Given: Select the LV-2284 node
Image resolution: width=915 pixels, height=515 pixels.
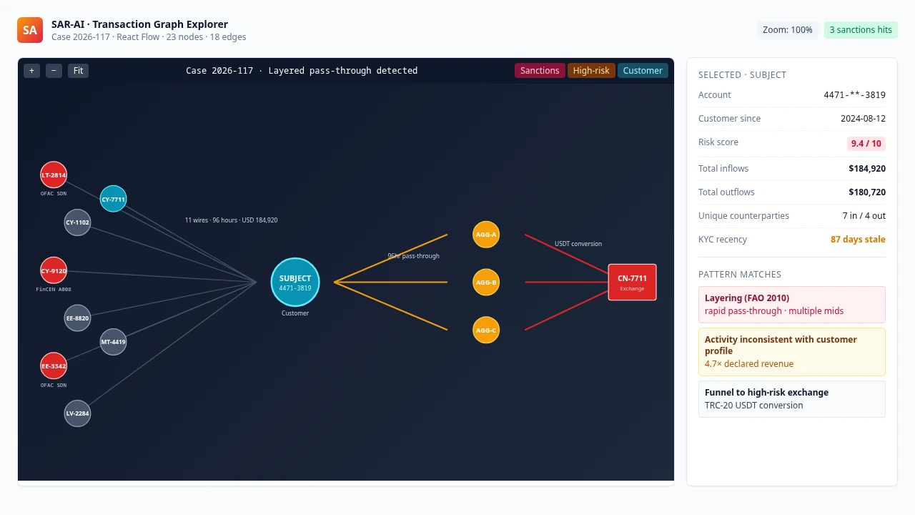Looking at the screenshot, I should tap(77, 413).
